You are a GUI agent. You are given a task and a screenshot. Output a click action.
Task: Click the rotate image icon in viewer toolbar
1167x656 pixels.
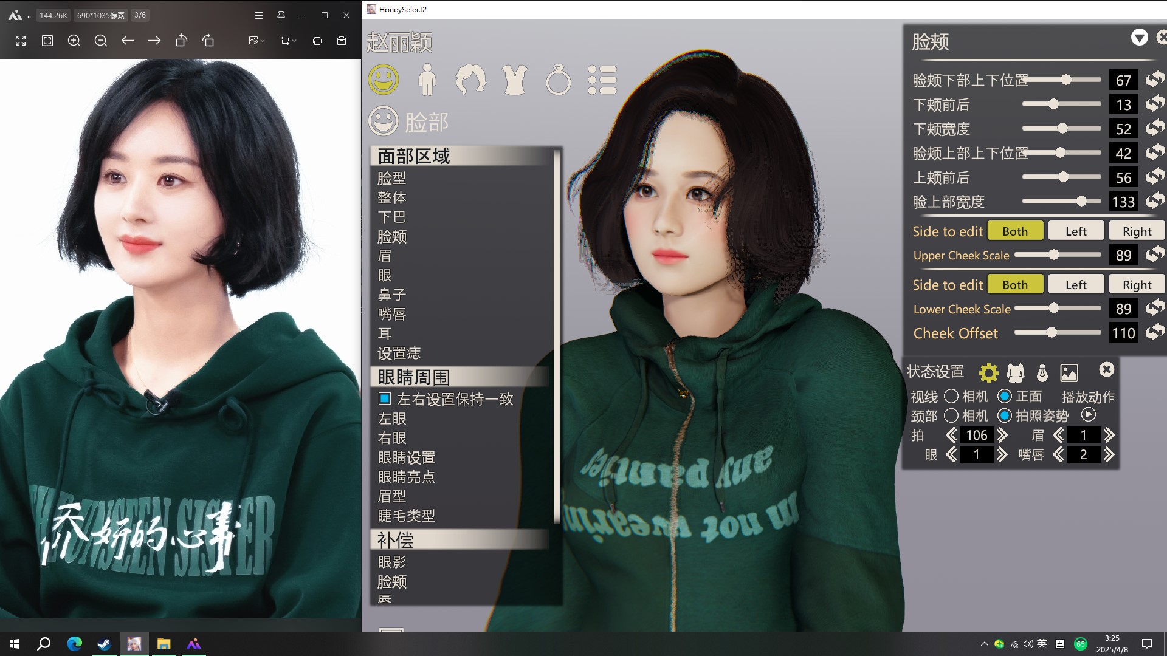pyautogui.click(x=181, y=41)
